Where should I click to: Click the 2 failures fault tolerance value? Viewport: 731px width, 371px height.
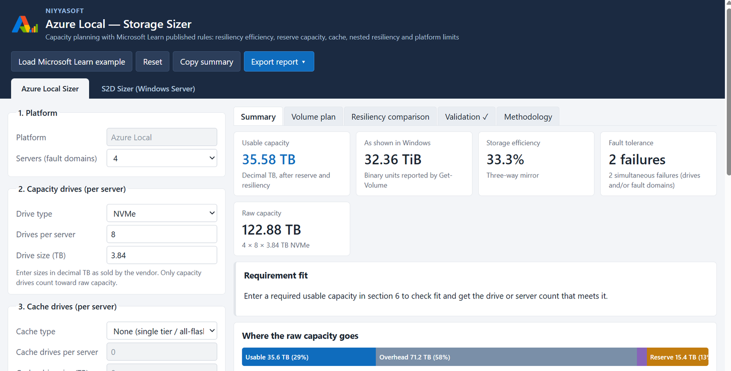pos(637,159)
